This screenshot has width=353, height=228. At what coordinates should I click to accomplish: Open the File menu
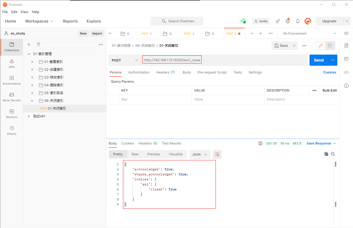(5, 12)
